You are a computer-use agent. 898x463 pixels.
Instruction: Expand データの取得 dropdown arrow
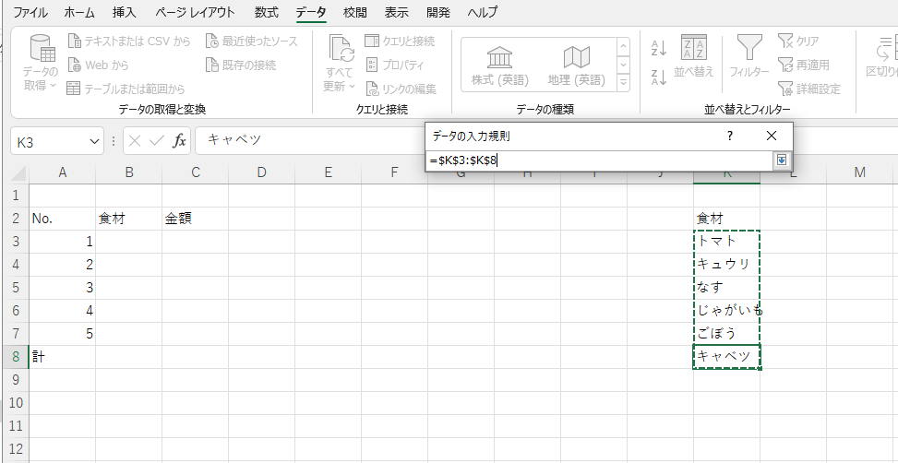54,86
